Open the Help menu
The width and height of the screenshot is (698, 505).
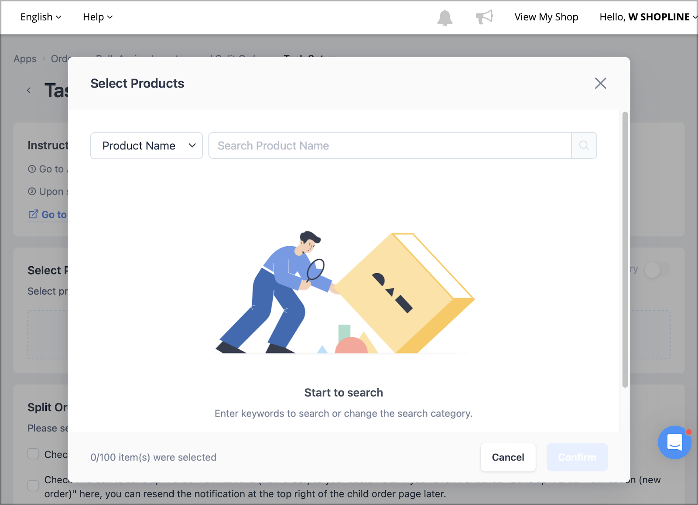tap(98, 17)
